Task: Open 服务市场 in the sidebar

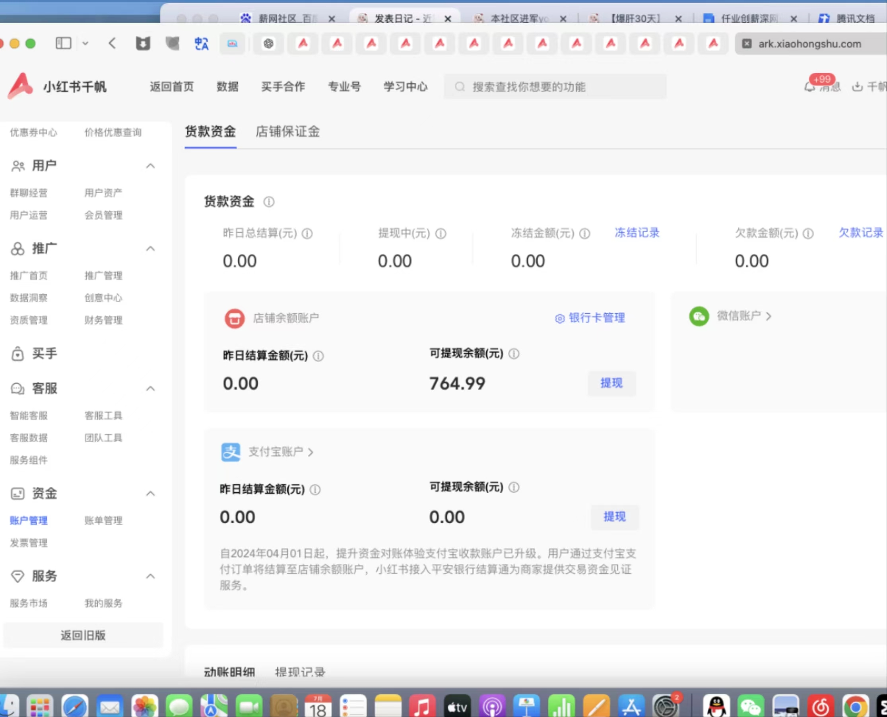Action: [x=29, y=603]
